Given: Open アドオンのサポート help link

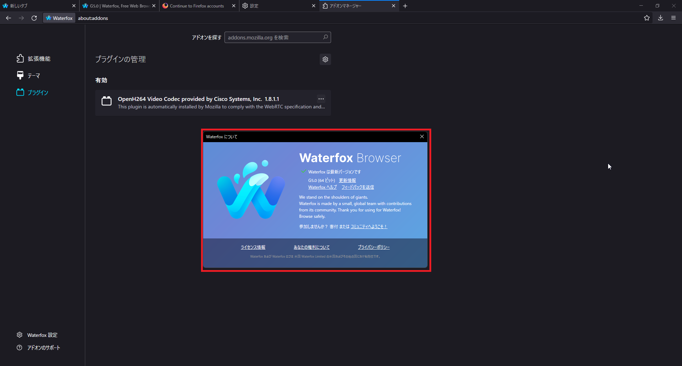Looking at the screenshot, I should point(38,348).
